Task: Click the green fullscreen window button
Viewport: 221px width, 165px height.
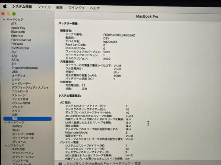Action: 14,14
